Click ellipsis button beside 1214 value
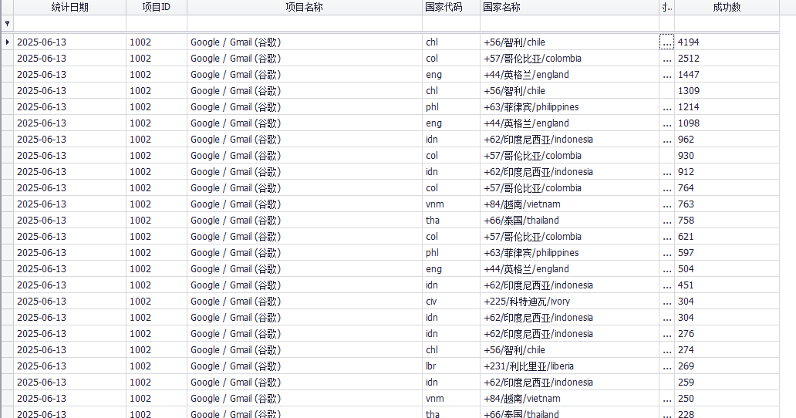Viewport: 796px width, 418px height. [666, 107]
